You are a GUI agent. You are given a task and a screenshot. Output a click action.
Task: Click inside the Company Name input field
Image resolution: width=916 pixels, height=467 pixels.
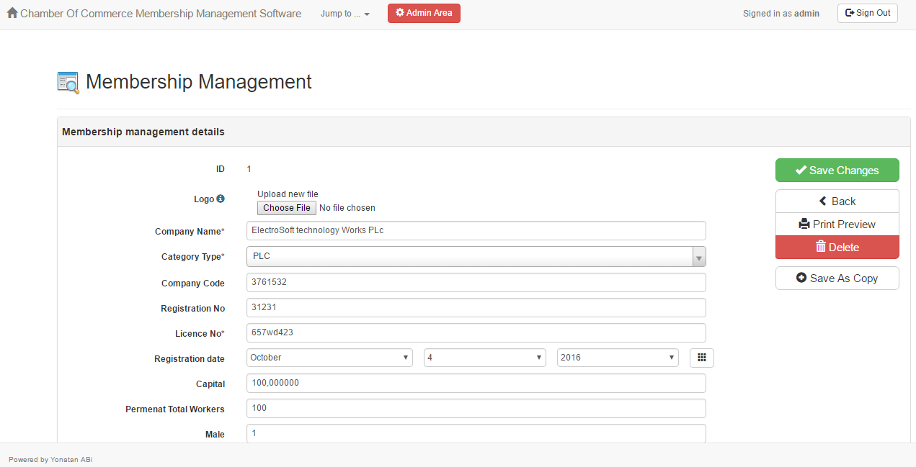[x=476, y=230]
